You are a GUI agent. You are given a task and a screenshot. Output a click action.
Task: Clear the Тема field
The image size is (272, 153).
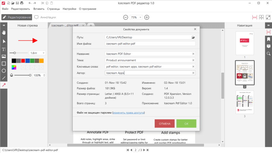(x=193, y=60)
